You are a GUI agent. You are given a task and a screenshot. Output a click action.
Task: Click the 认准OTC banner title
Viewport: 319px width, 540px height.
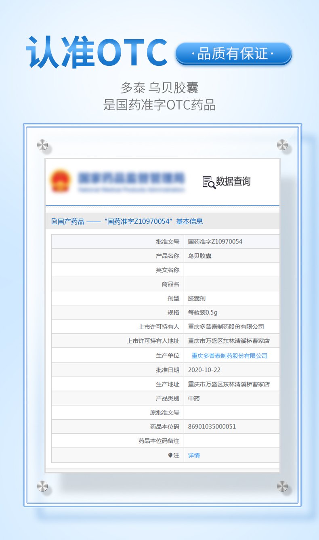pyautogui.click(x=97, y=52)
